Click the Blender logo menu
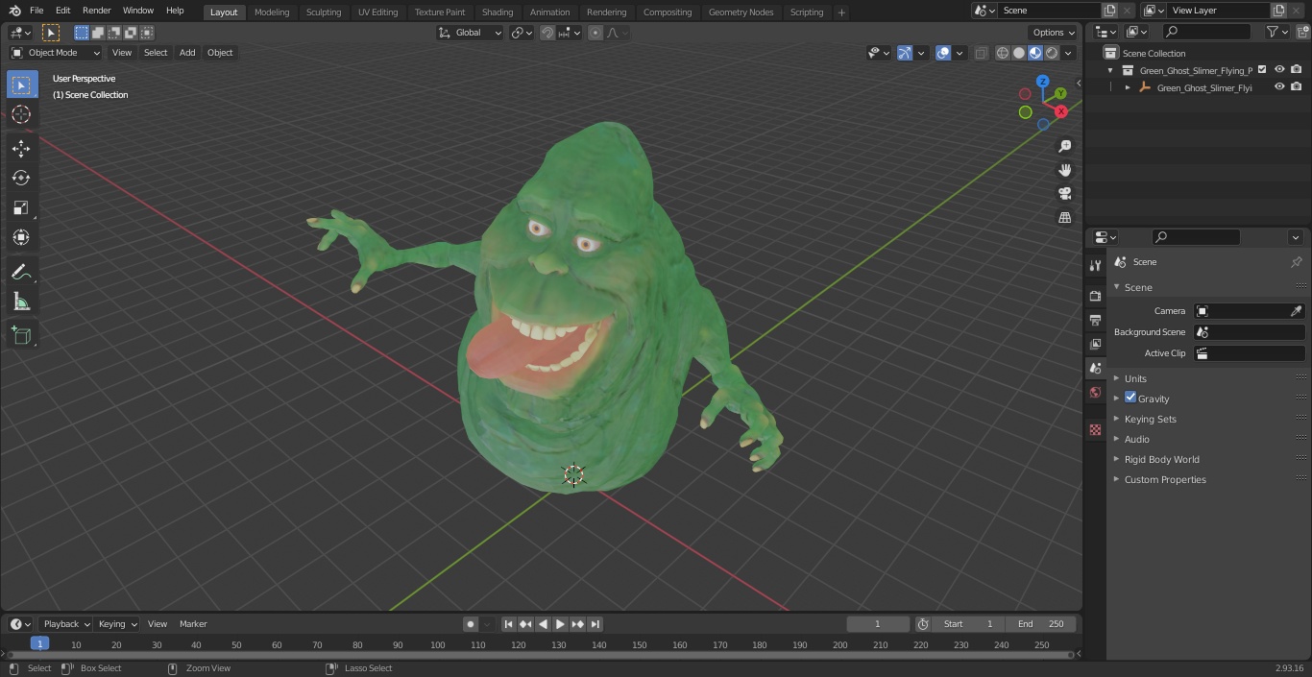The image size is (1312, 677). (14, 11)
